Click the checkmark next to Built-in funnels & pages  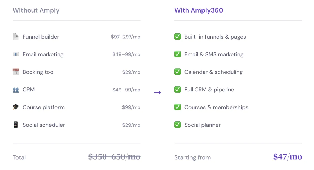point(177,37)
